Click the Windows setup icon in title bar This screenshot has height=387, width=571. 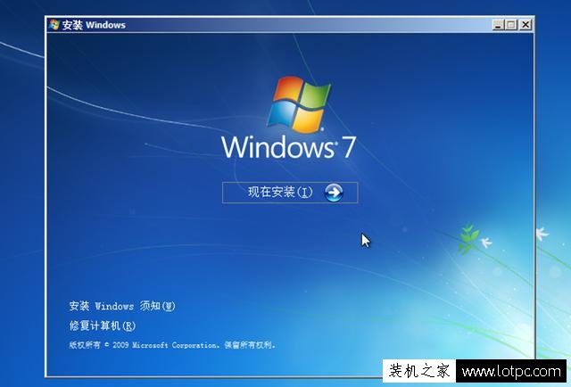(x=54, y=25)
